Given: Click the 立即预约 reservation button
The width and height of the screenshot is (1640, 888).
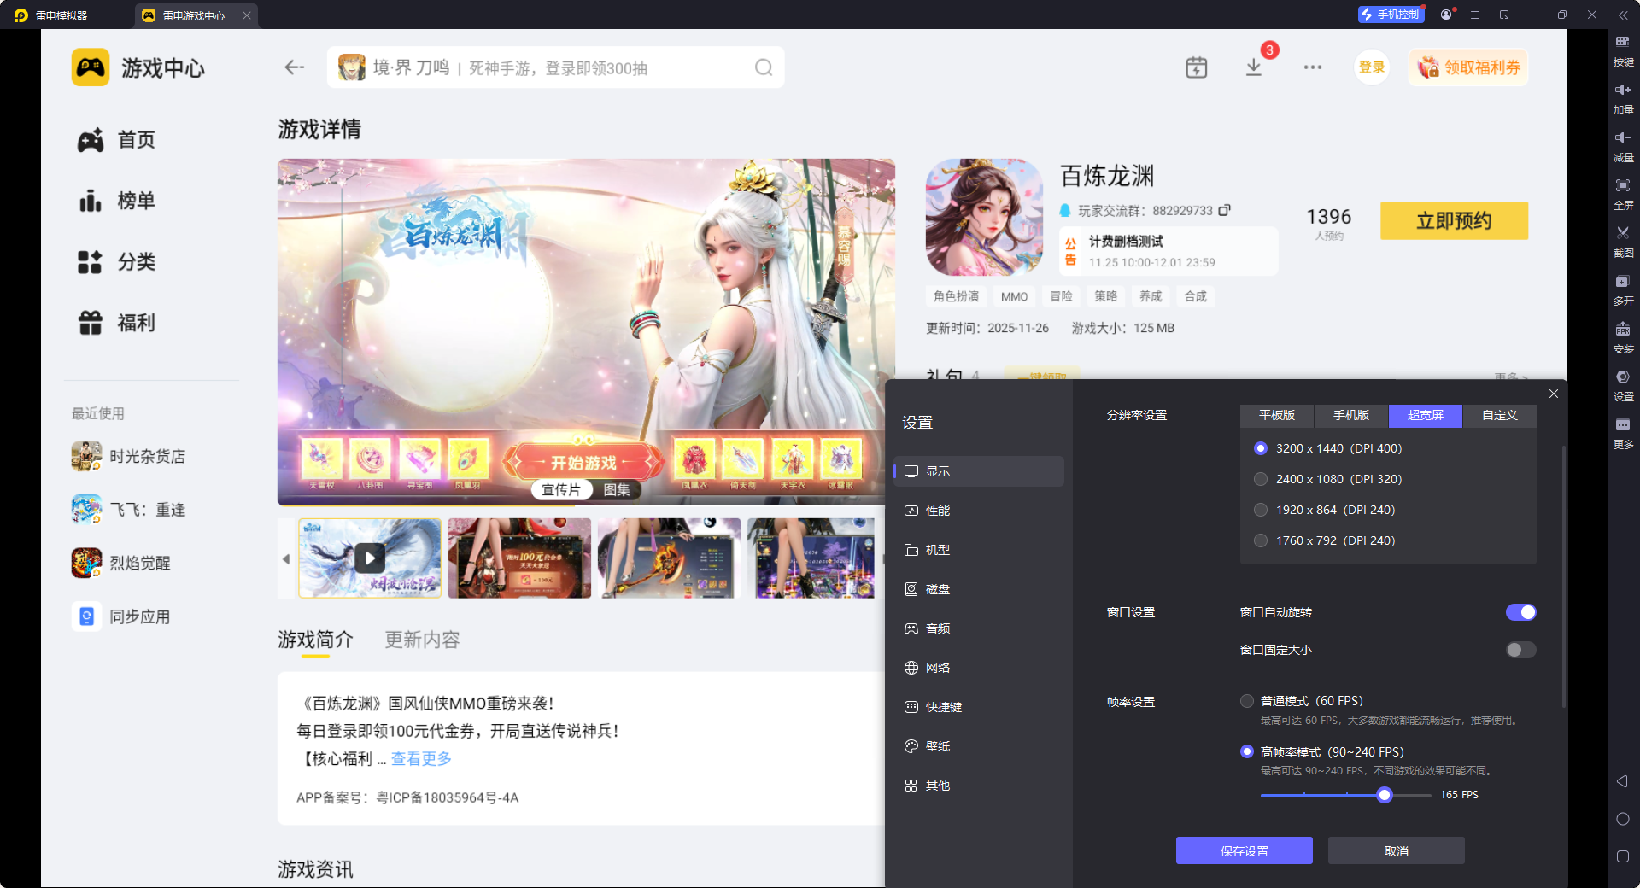Looking at the screenshot, I should pyautogui.click(x=1453, y=220).
